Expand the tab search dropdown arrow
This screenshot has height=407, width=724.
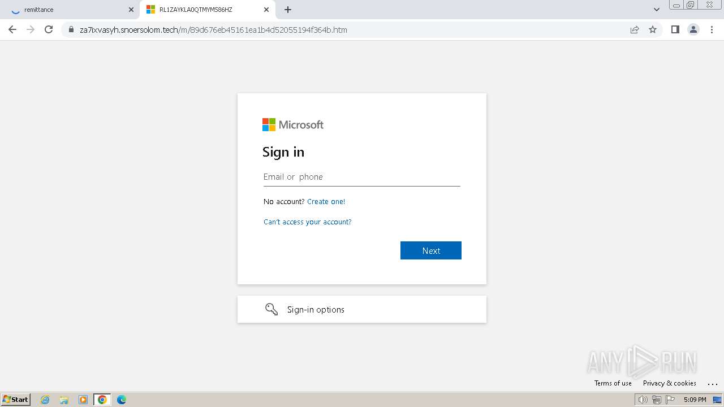657,10
